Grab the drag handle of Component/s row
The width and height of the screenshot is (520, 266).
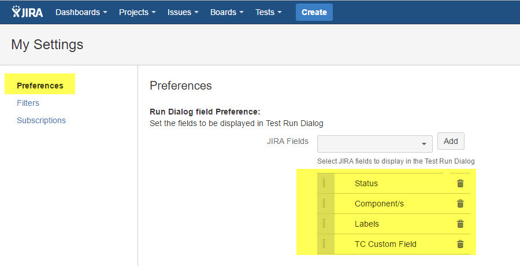pyautogui.click(x=324, y=204)
